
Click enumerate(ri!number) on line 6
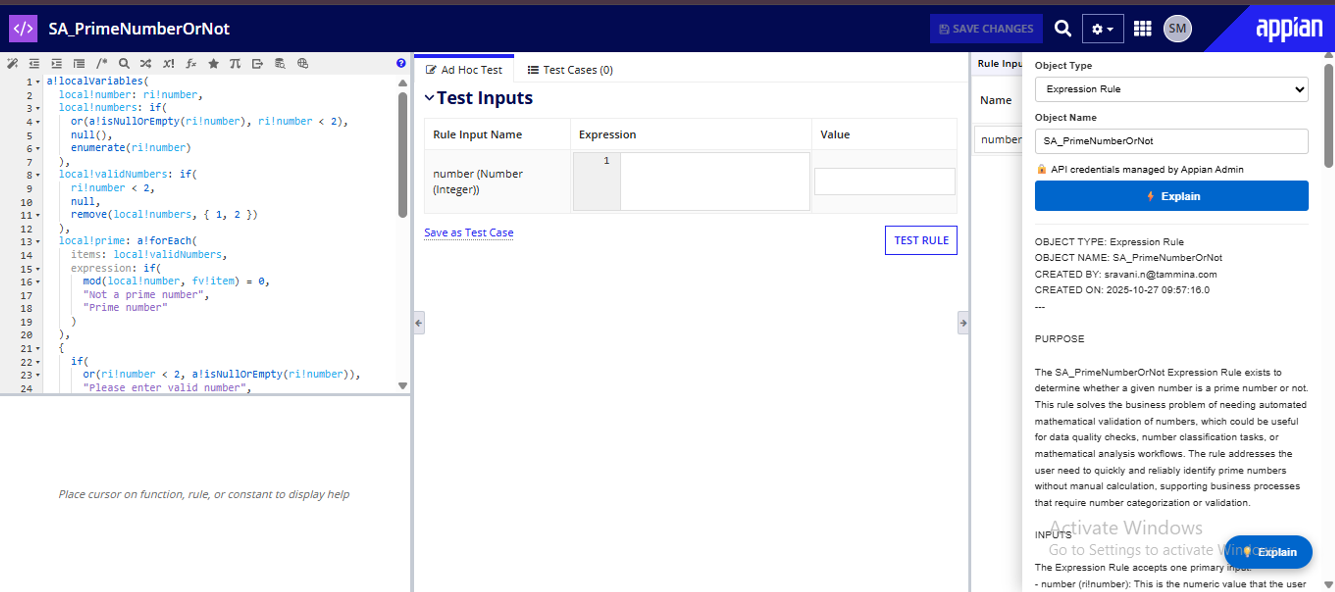pos(131,148)
